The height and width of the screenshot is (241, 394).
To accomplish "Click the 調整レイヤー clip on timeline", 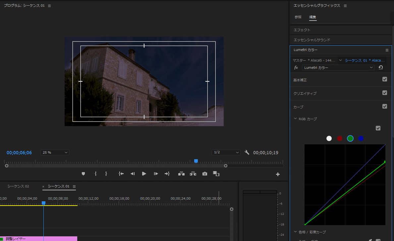I will coord(38,239).
